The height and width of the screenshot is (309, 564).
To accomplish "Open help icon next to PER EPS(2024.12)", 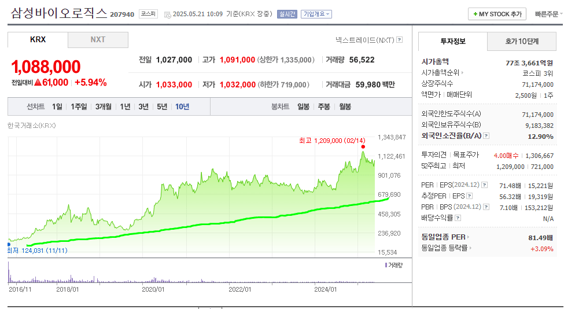I will coord(485,185).
